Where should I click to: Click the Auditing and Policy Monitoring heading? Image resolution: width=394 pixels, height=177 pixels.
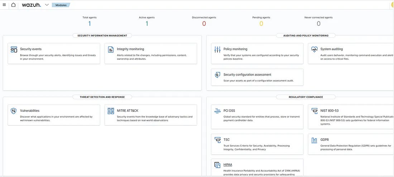click(x=306, y=36)
